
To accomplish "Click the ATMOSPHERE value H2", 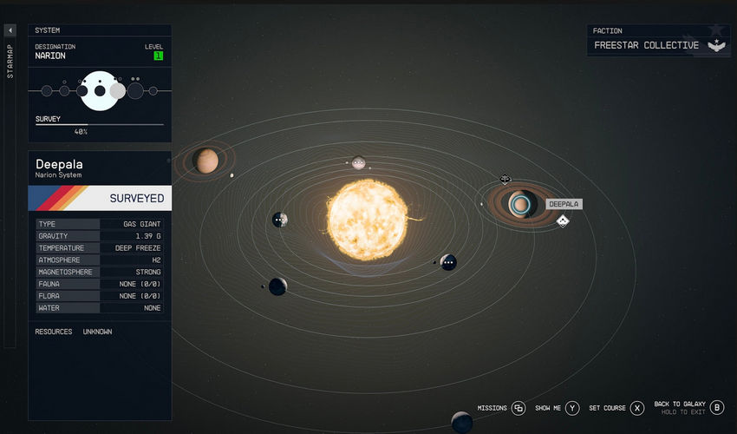I will 157,260.
